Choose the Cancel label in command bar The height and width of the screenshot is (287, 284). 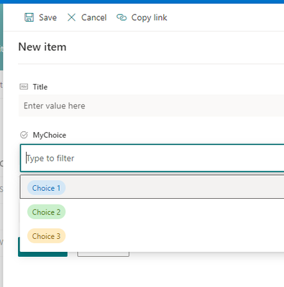click(94, 17)
